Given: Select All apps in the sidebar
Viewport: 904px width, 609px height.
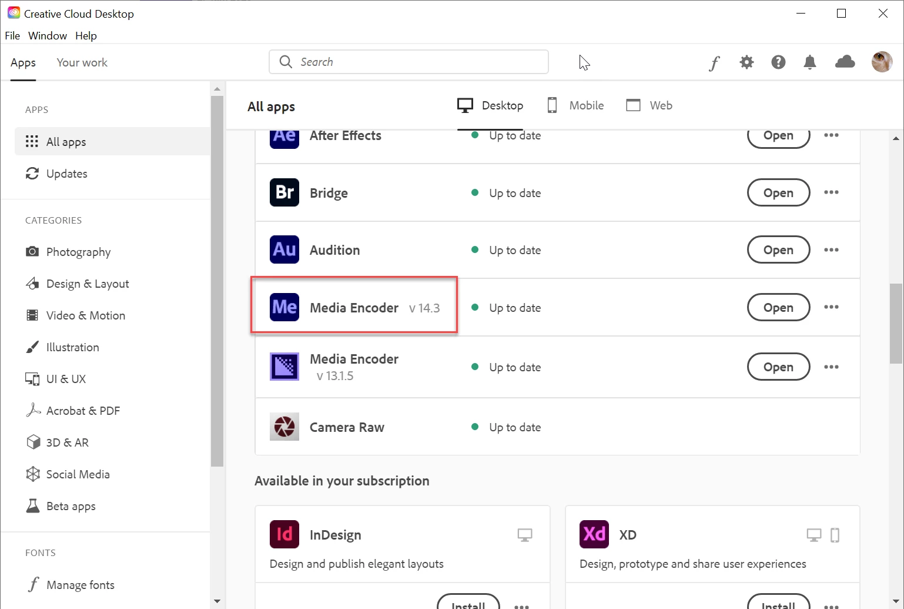Looking at the screenshot, I should pyautogui.click(x=112, y=141).
